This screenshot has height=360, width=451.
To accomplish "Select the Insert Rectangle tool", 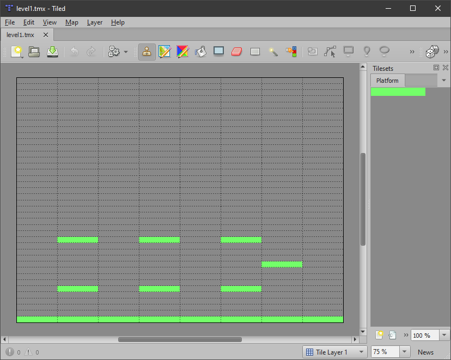I will (348, 52).
